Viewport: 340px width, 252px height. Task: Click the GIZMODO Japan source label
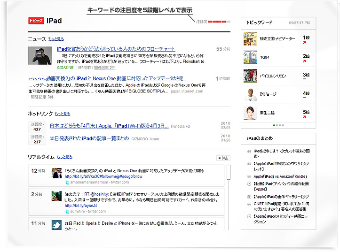(145, 139)
